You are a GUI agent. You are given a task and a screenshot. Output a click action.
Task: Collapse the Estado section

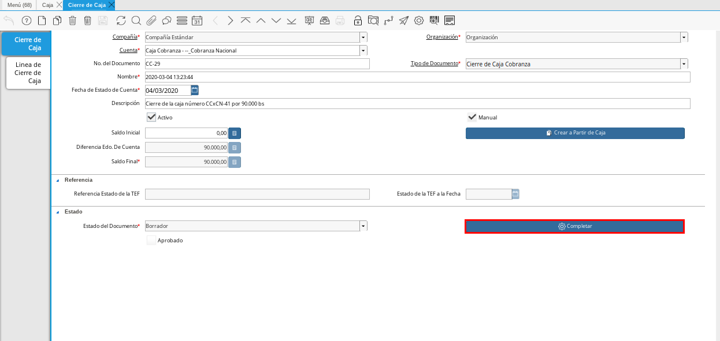point(57,212)
